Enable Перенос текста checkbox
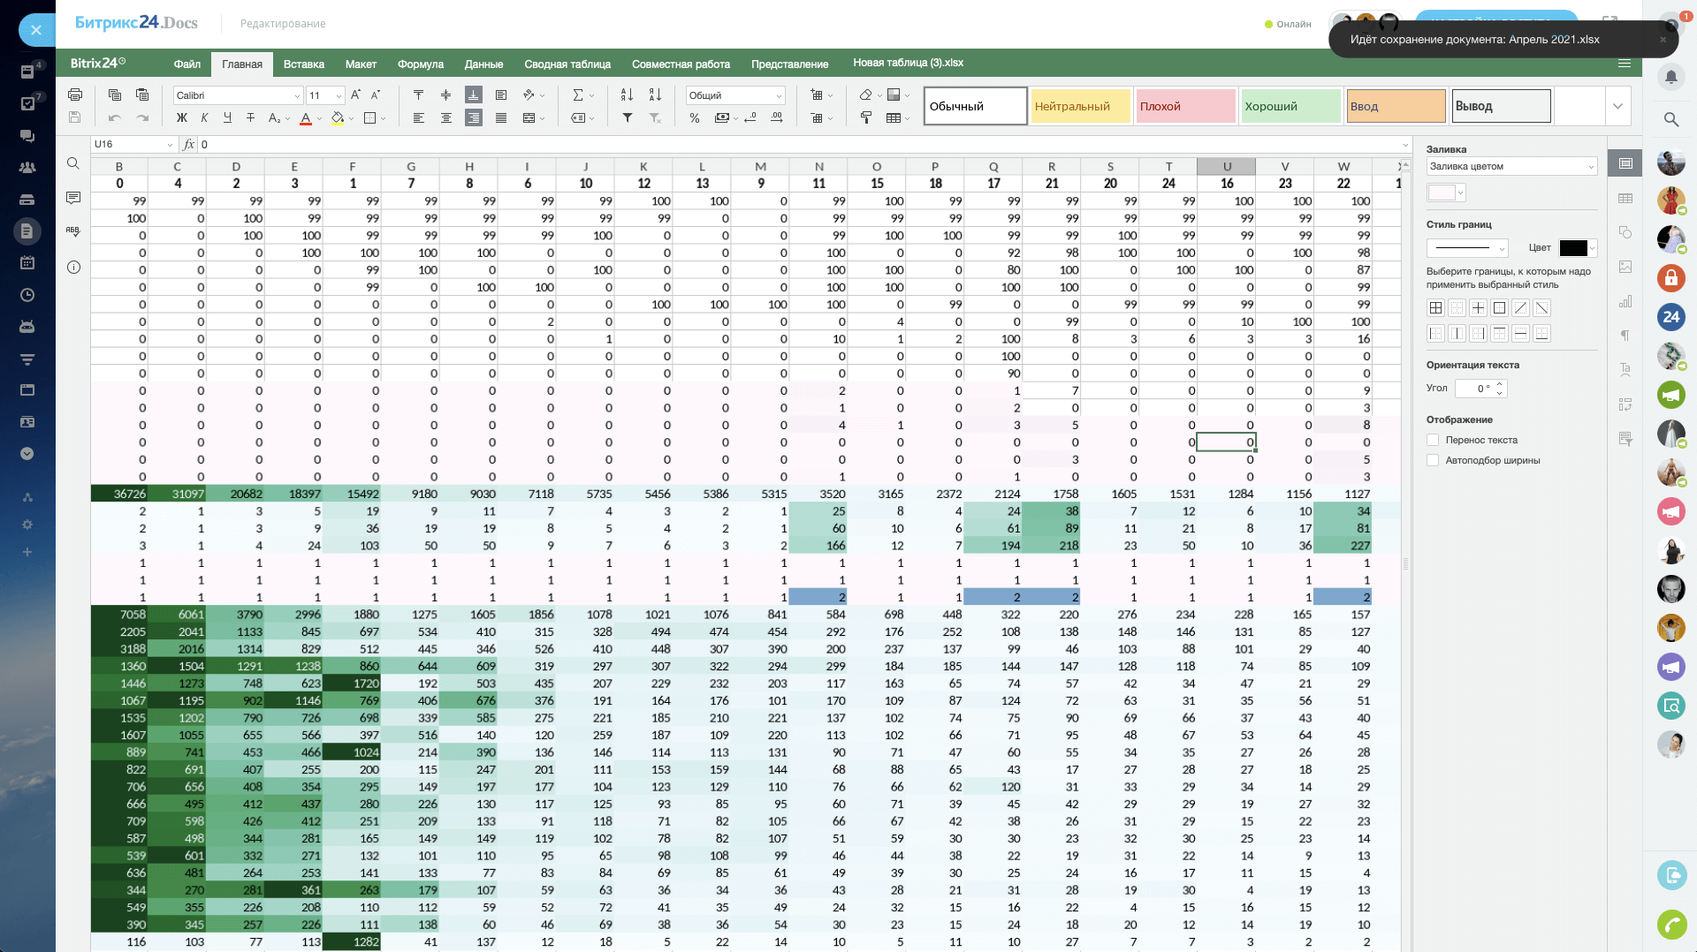 coord(1433,440)
